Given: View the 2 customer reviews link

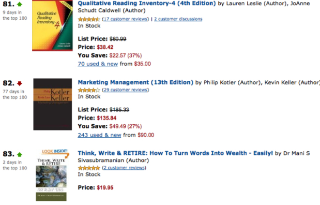Looking at the screenshot, I should [x=124, y=168].
